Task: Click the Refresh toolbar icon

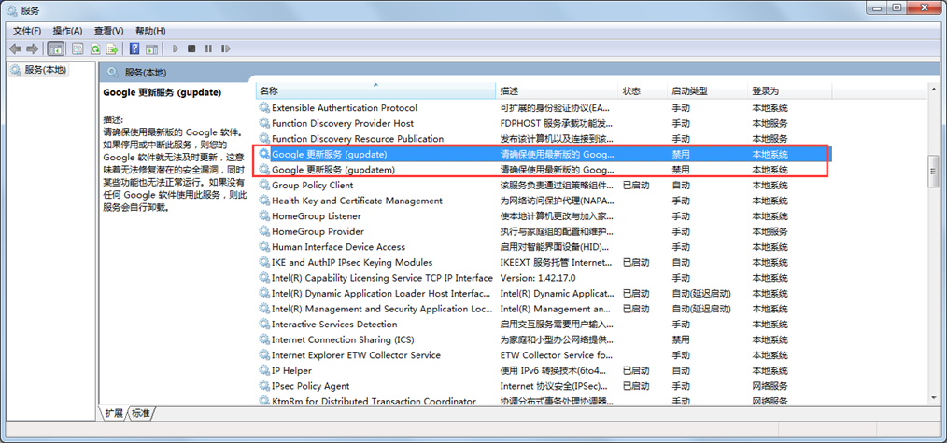Action: pyautogui.click(x=95, y=48)
